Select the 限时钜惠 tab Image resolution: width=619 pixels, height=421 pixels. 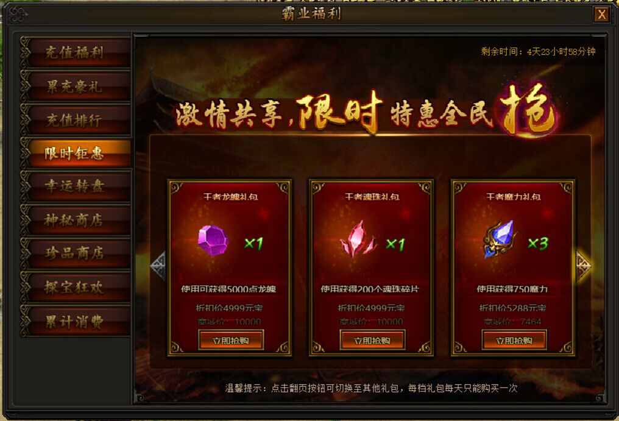[x=76, y=153]
